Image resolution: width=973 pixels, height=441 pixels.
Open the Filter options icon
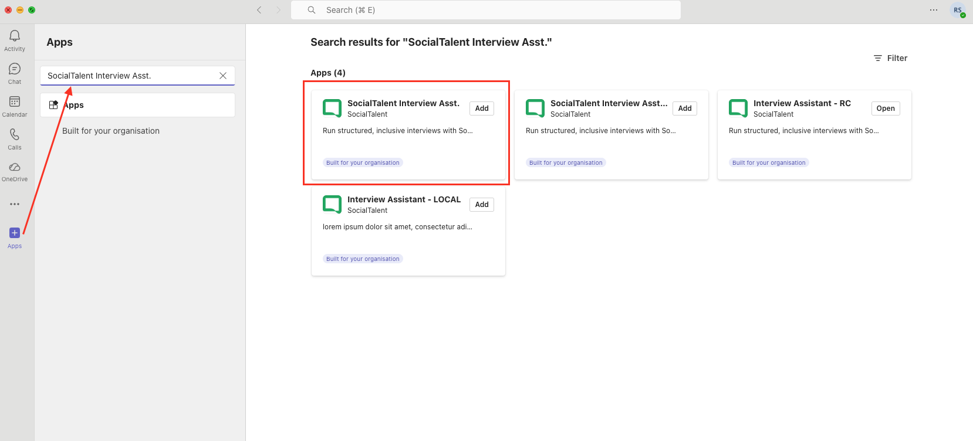point(878,58)
